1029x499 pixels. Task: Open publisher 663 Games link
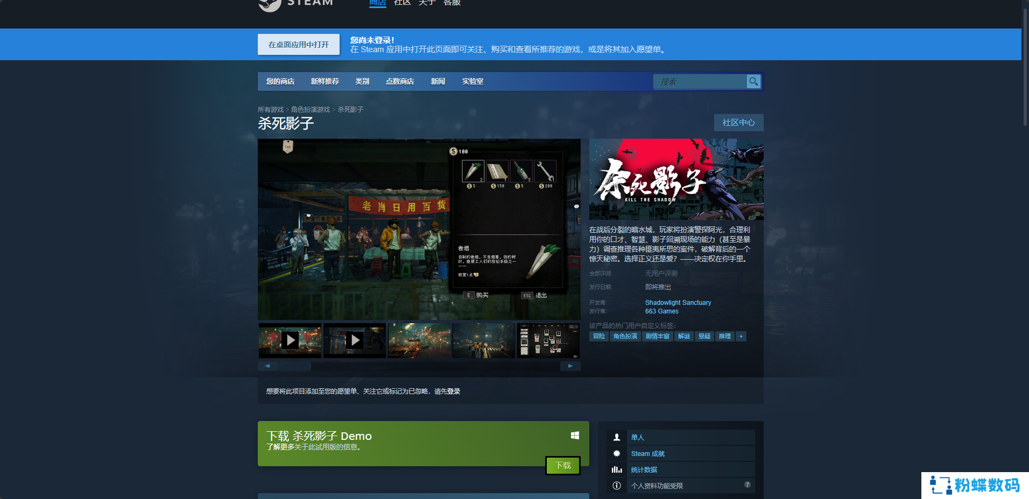click(x=662, y=311)
